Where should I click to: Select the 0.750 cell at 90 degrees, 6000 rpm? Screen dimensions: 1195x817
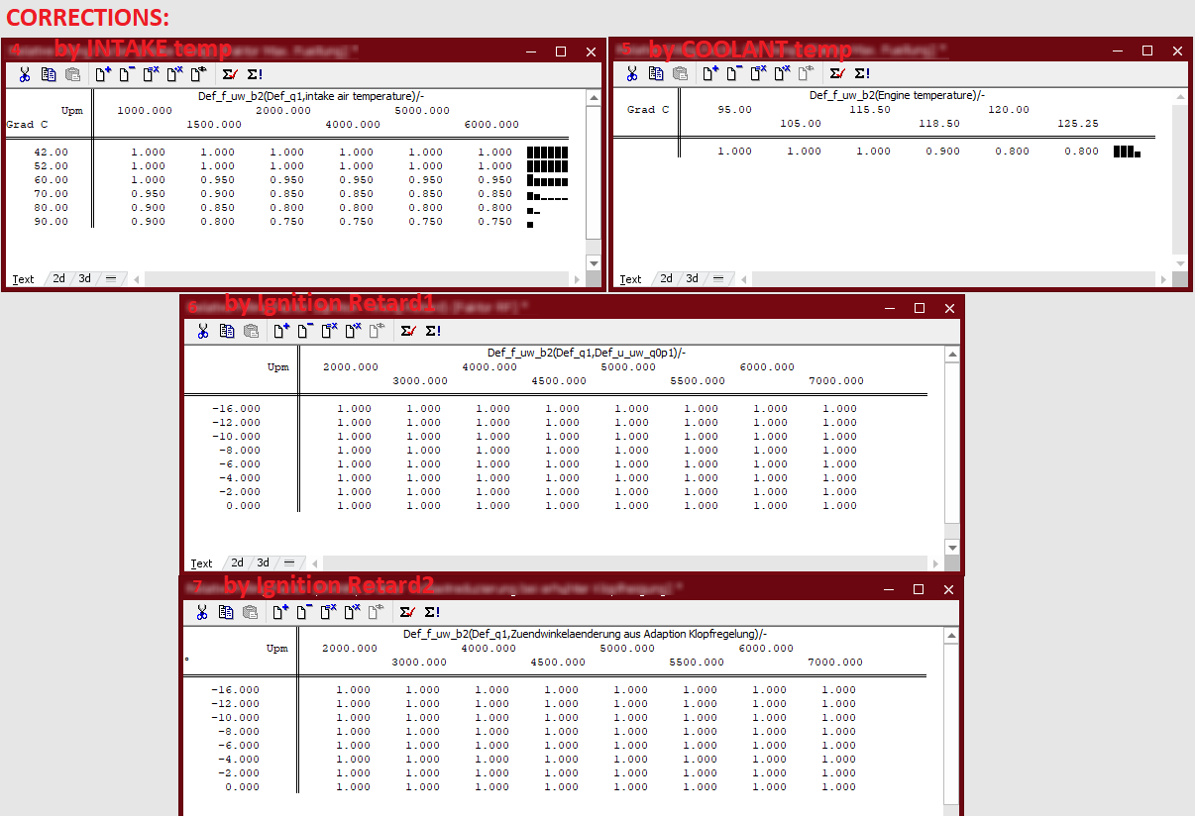(494, 222)
